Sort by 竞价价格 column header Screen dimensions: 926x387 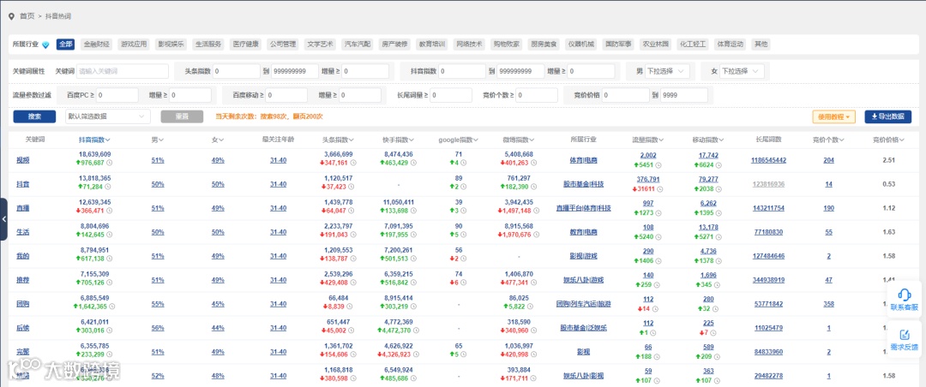point(889,140)
